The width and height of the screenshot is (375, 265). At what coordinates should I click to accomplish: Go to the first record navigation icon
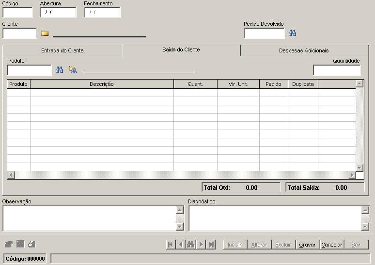171,245
